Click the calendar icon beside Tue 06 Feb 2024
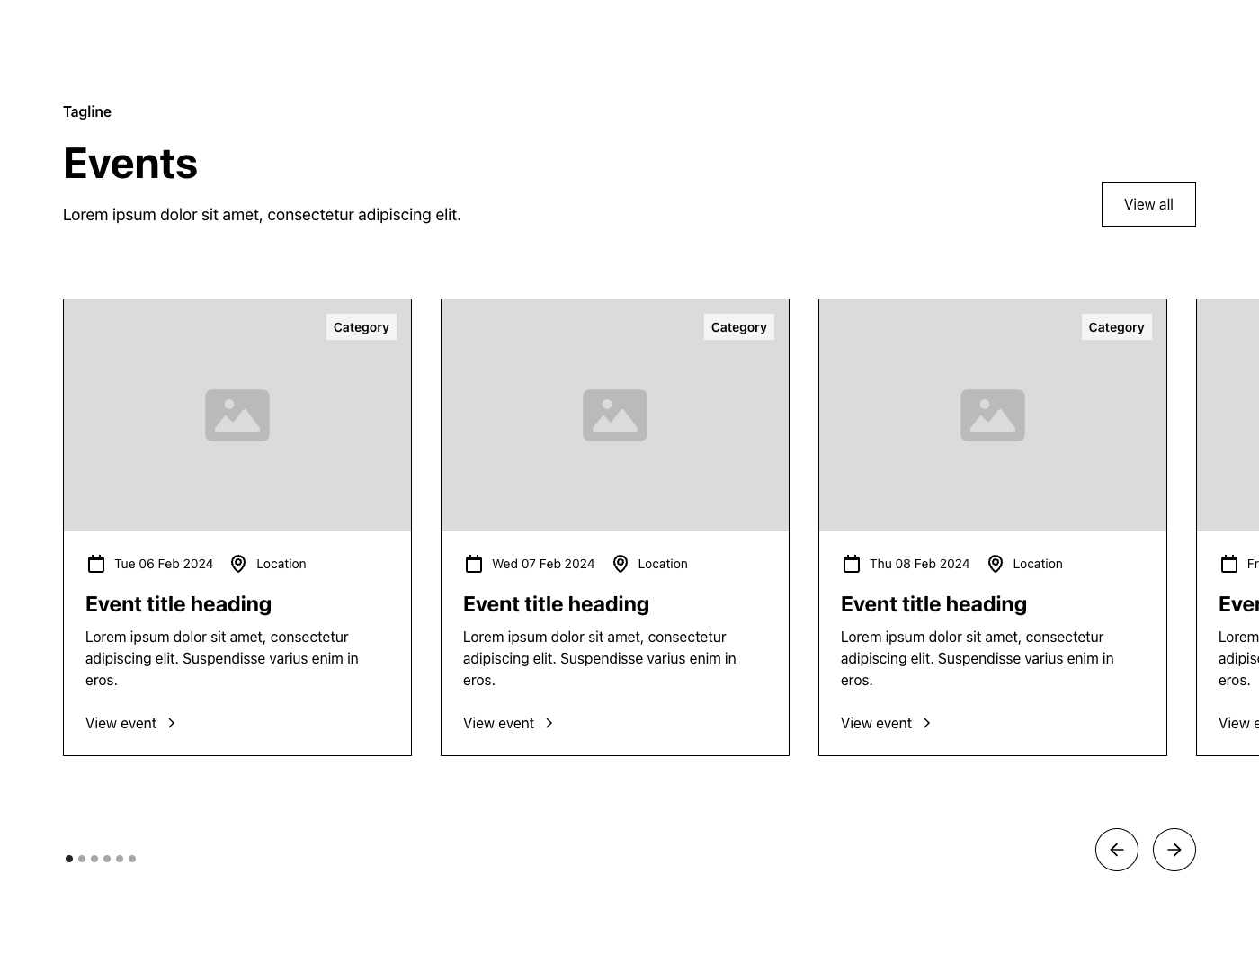Screen dimensions: 1259x972 (96, 564)
